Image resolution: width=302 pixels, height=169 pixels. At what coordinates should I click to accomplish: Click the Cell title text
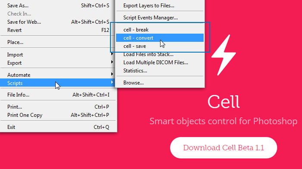[x=223, y=102]
